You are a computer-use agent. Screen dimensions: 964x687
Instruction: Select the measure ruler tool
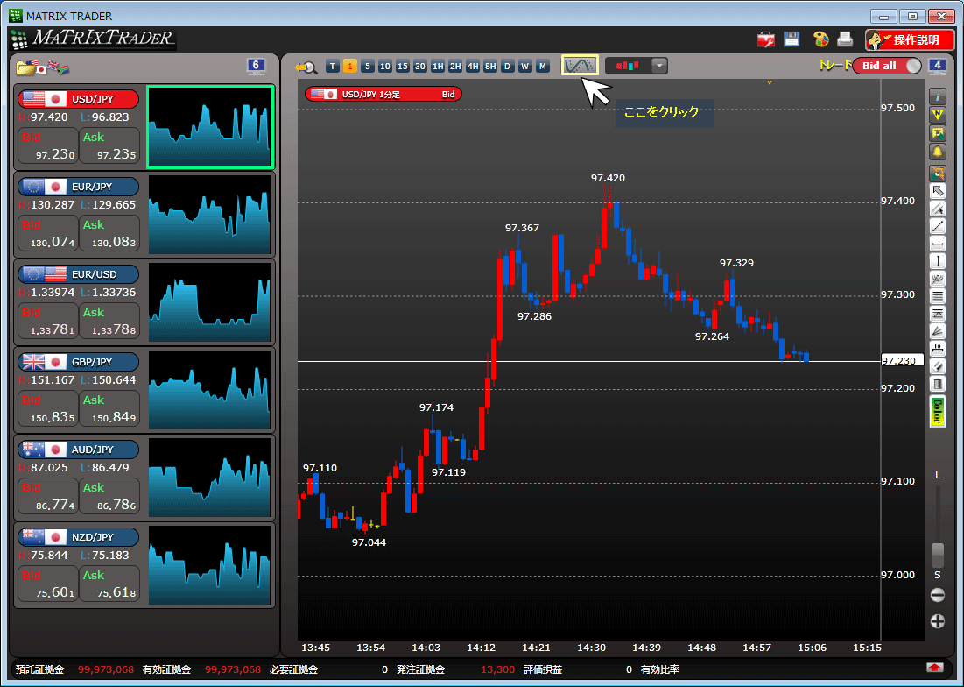click(x=937, y=350)
